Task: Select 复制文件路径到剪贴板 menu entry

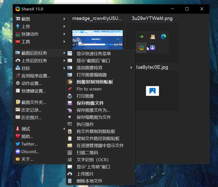Action: coord(100,138)
